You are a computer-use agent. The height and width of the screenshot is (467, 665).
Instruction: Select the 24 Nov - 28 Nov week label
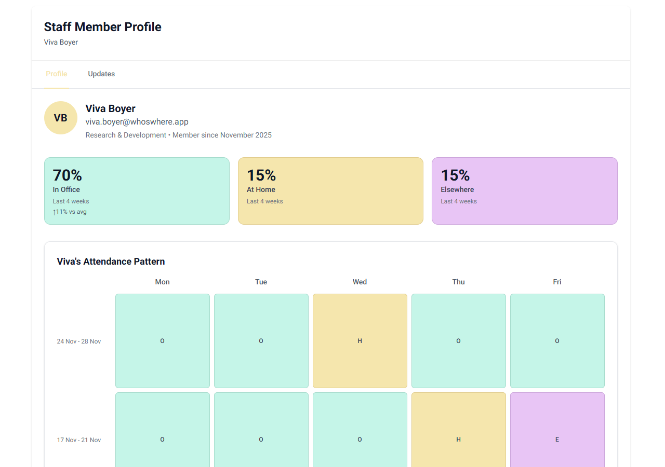(x=78, y=341)
